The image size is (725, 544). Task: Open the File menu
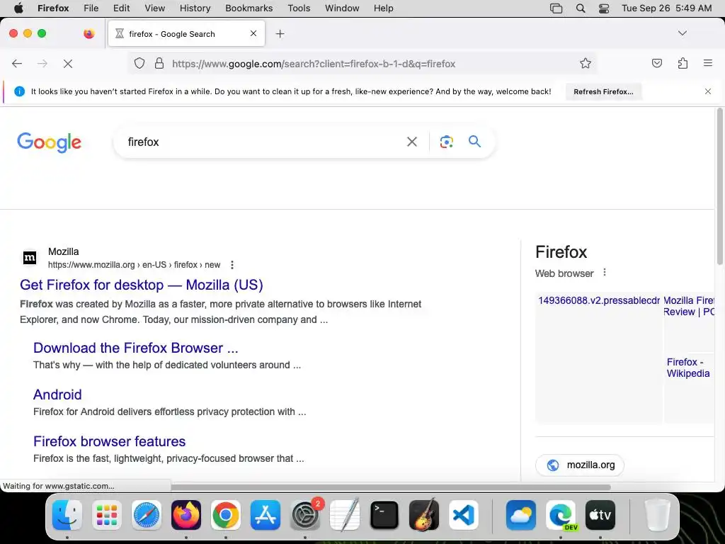click(91, 8)
